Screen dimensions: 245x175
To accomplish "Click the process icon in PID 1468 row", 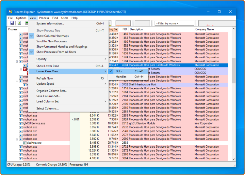I will pos(21,38).
